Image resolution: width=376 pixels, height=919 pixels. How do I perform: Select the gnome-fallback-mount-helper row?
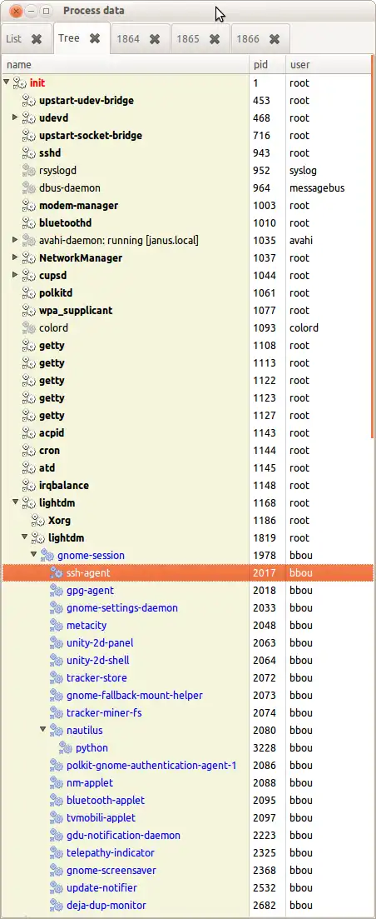(186, 696)
